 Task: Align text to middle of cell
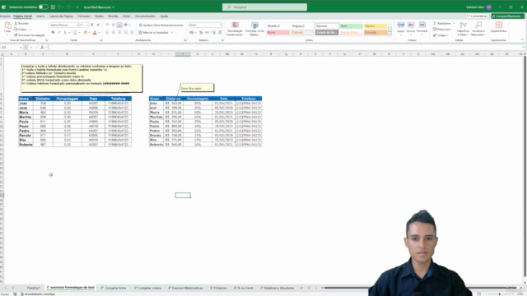pos(114,25)
